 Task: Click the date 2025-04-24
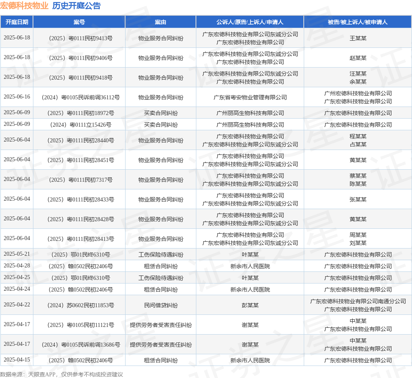tap(17, 289)
